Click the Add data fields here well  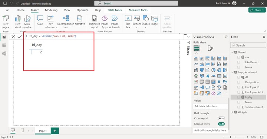click(x=211, y=106)
